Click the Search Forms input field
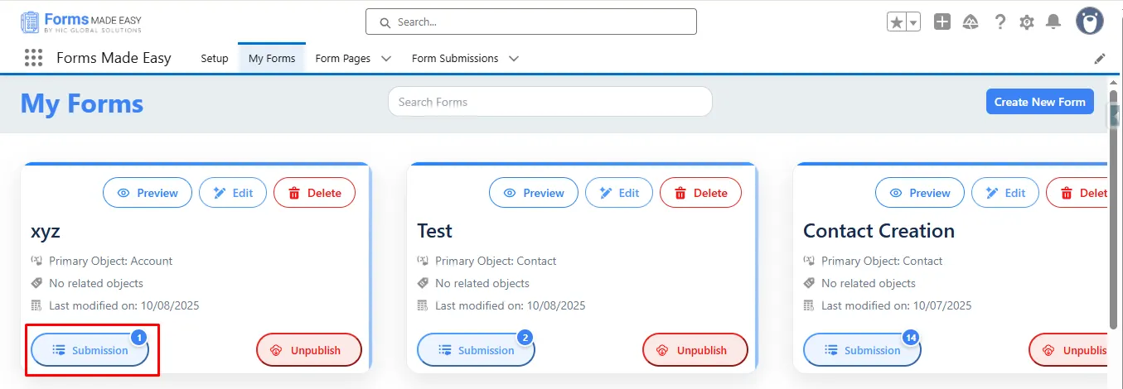 [x=549, y=102]
